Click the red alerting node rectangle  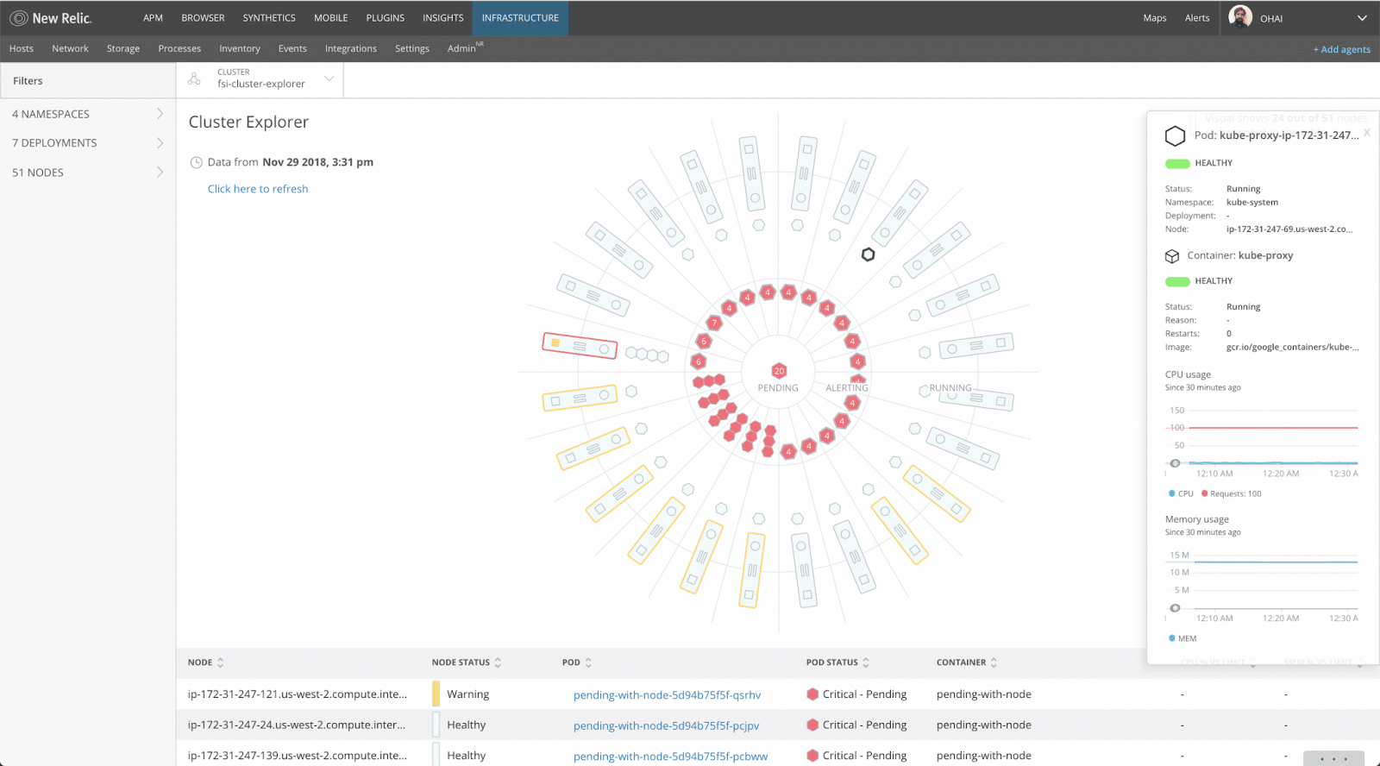point(580,346)
